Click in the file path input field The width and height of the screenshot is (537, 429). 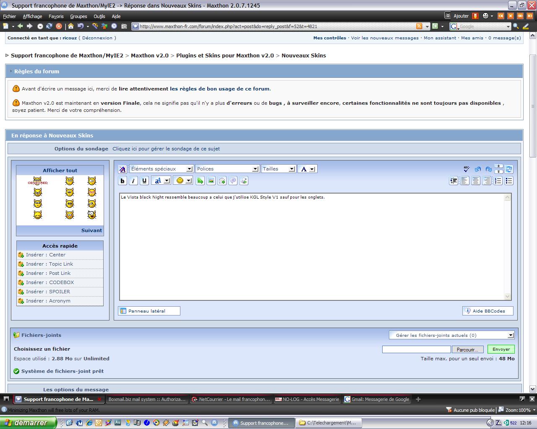(416, 349)
